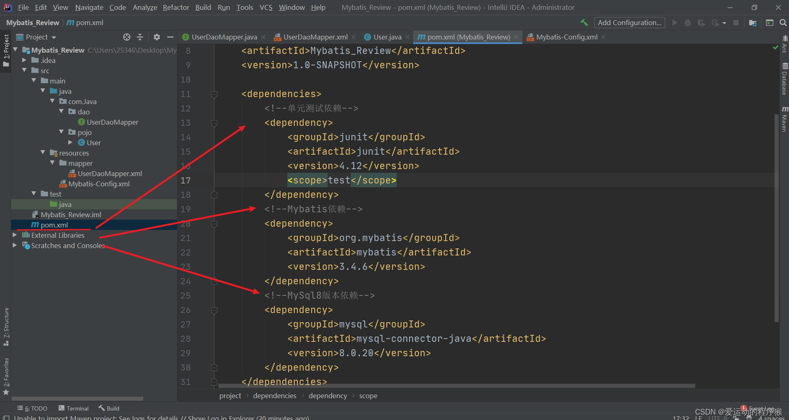
Task: Collapse the src folder
Action: click(24, 70)
